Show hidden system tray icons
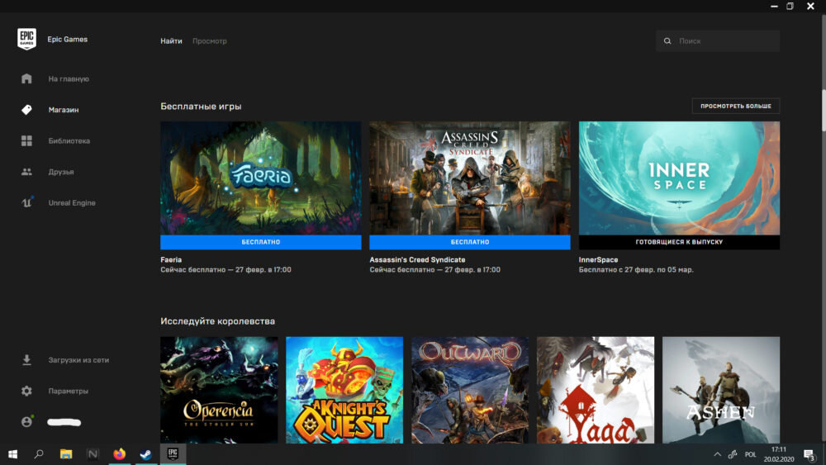The width and height of the screenshot is (826, 465). click(717, 454)
